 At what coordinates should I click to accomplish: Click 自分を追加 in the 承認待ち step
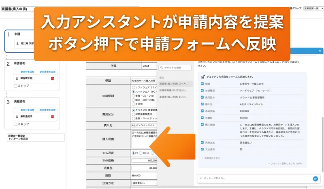(x=27, y=72)
